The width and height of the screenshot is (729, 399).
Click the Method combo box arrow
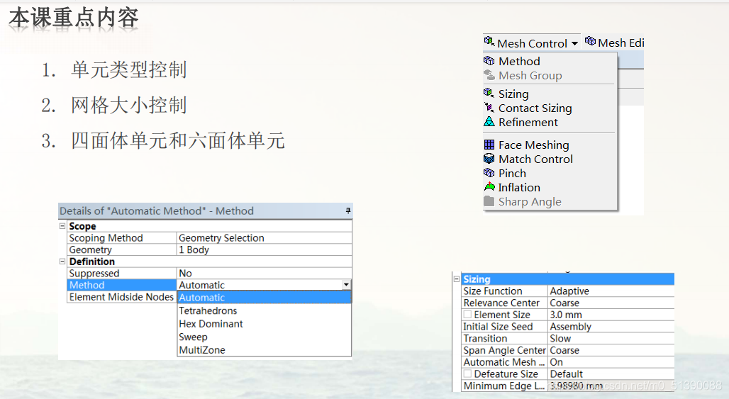pyautogui.click(x=346, y=285)
